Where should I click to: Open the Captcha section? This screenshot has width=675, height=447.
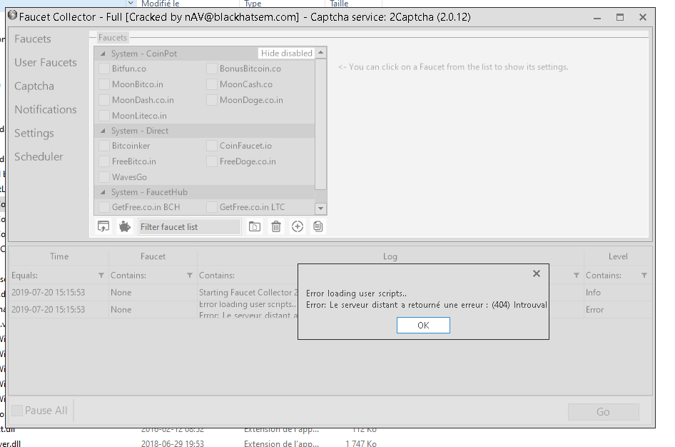point(34,86)
